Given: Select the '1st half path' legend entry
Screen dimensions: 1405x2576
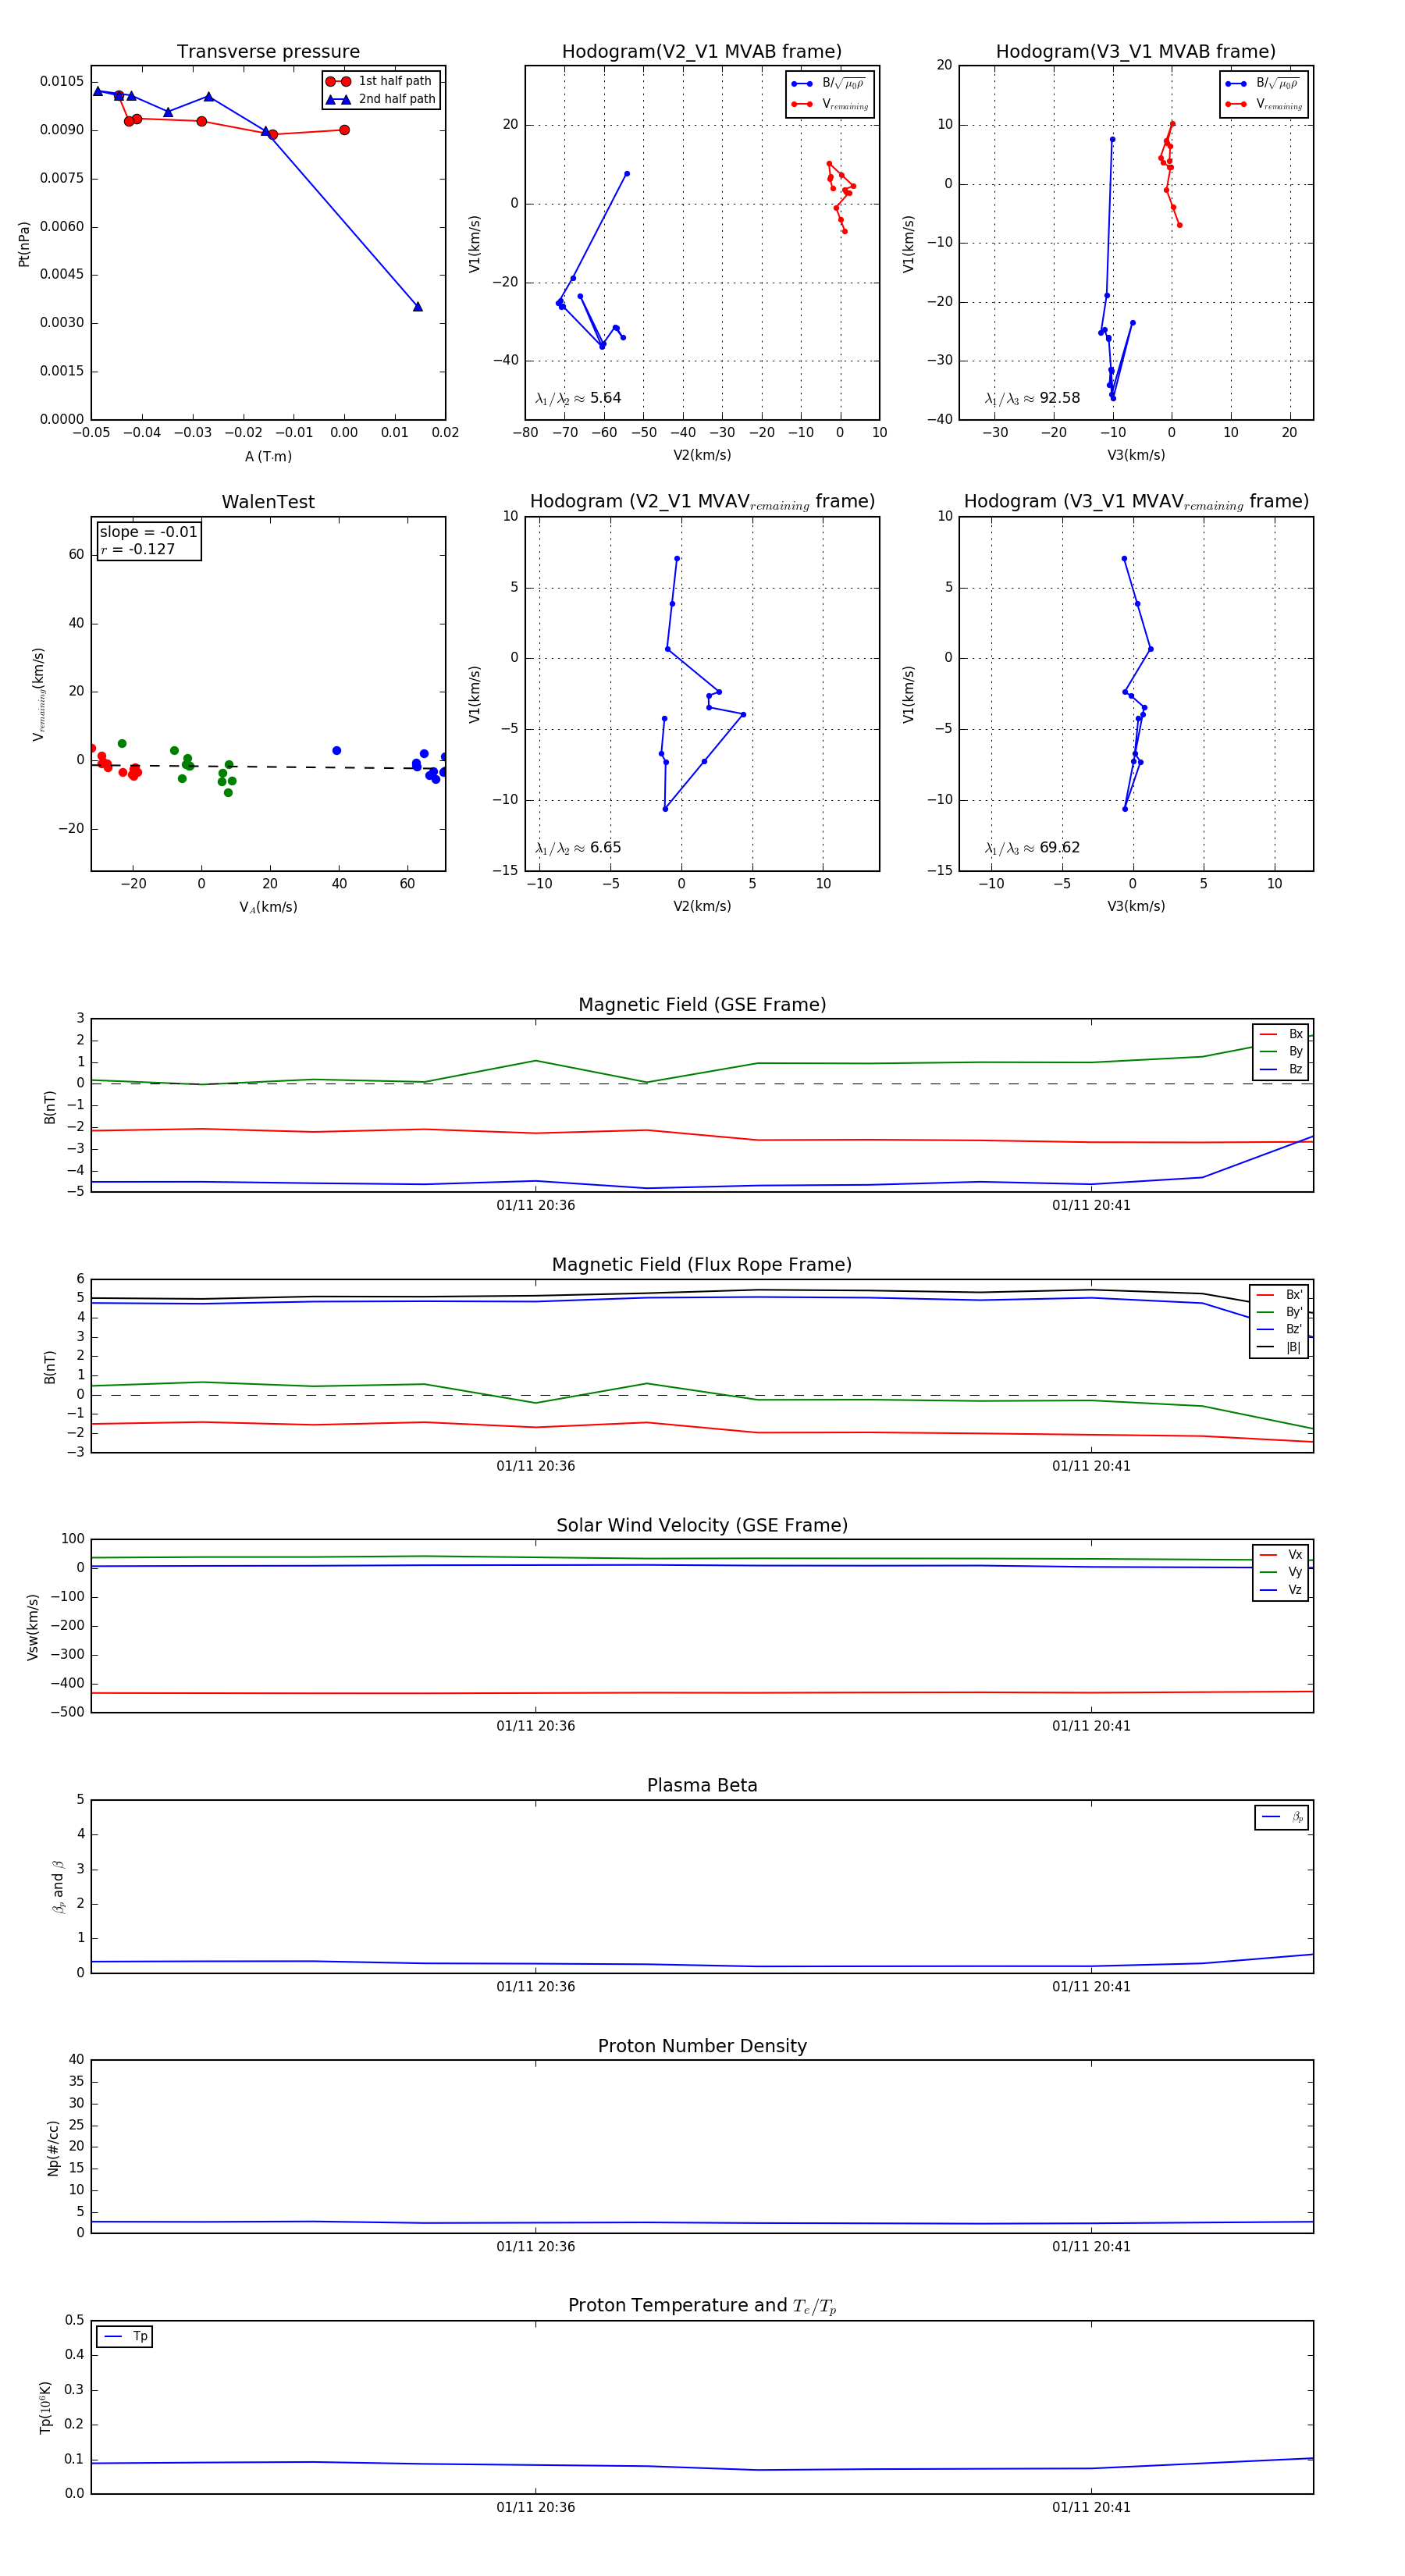Looking at the screenshot, I should [x=380, y=81].
